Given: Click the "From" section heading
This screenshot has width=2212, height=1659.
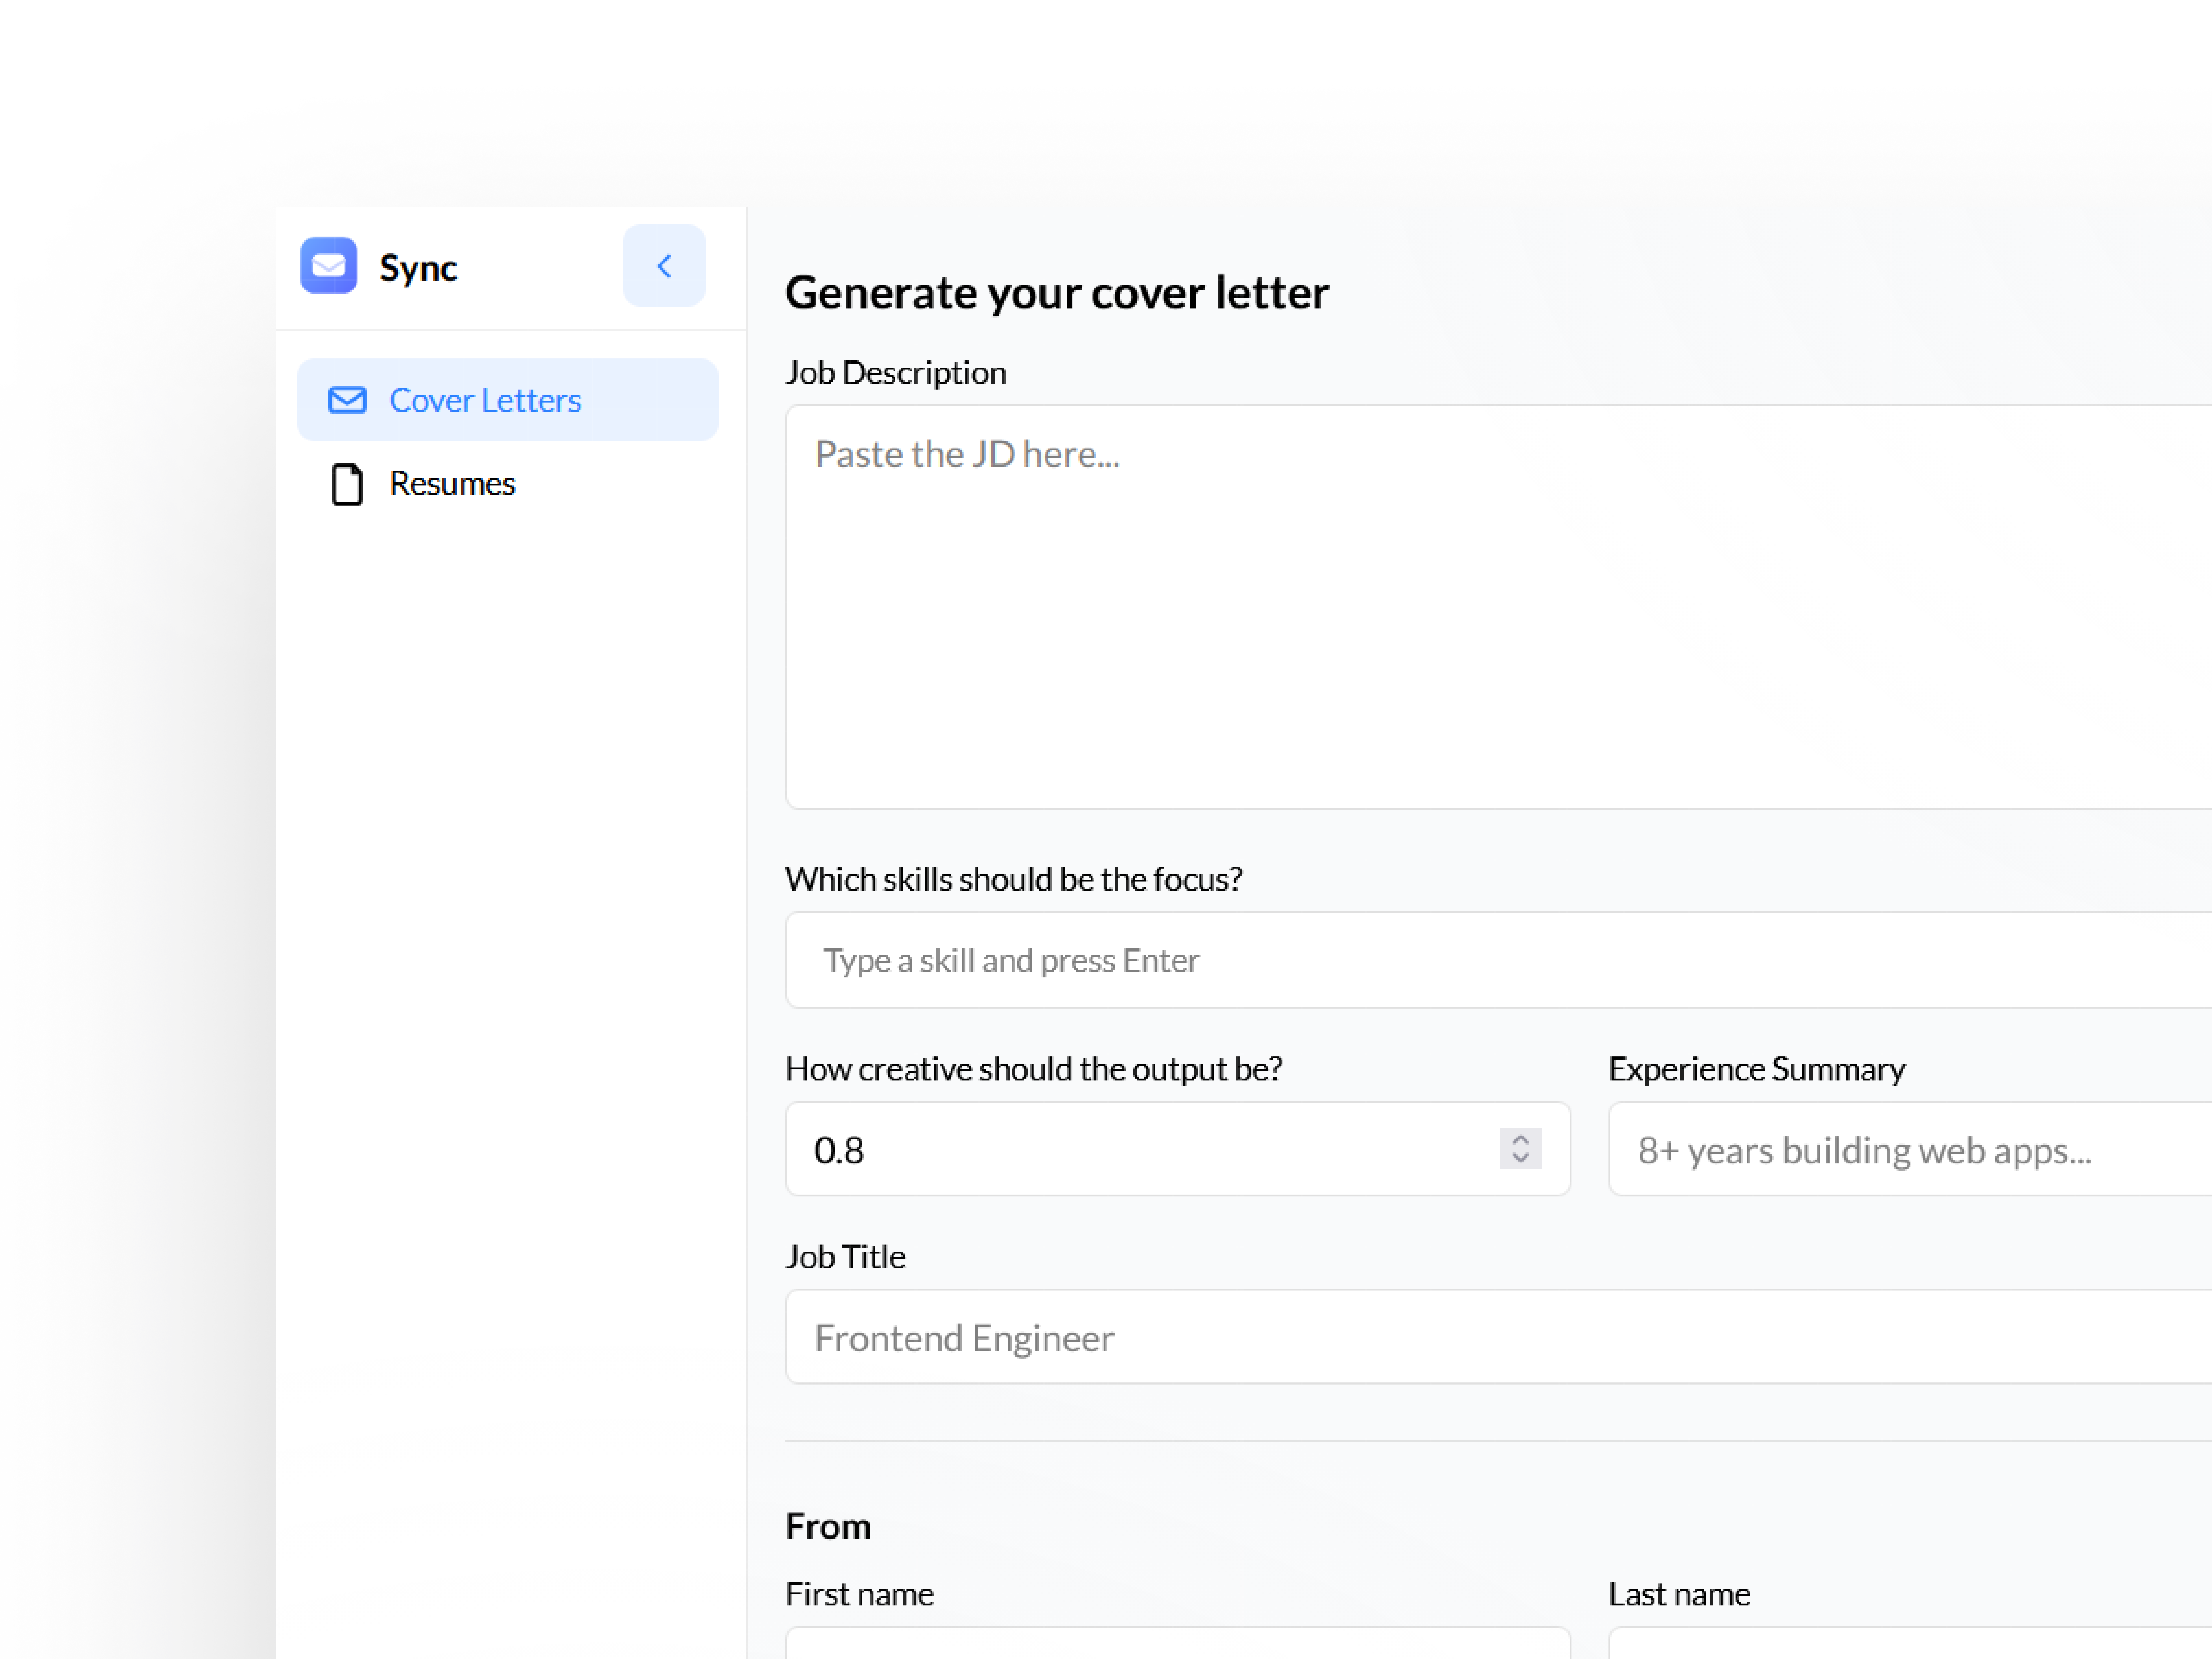Looking at the screenshot, I should click(x=828, y=1527).
